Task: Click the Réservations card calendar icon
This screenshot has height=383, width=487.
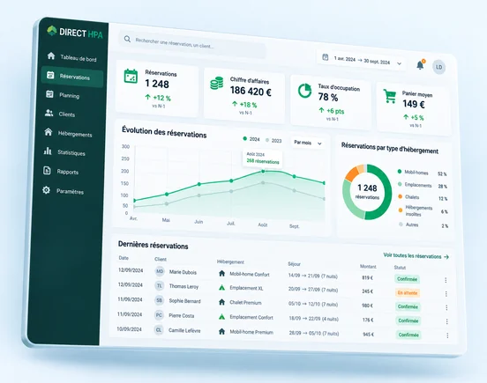Action: pos(131,77)
